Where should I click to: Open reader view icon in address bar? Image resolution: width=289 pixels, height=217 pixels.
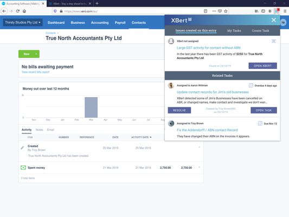(205, 11)
